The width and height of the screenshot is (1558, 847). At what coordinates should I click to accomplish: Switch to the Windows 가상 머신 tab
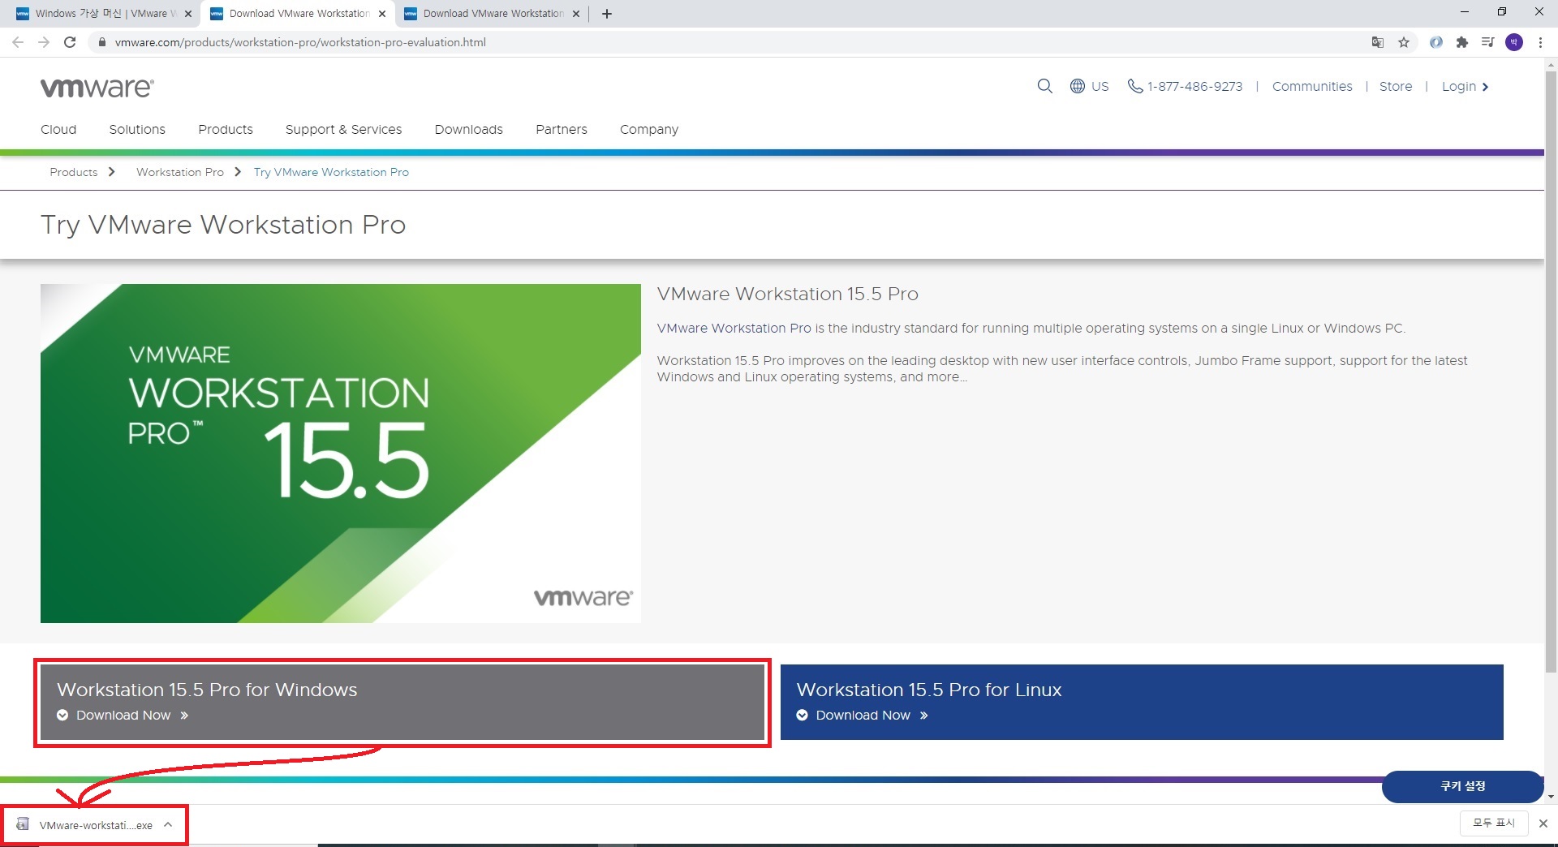(x=104, y=14)
